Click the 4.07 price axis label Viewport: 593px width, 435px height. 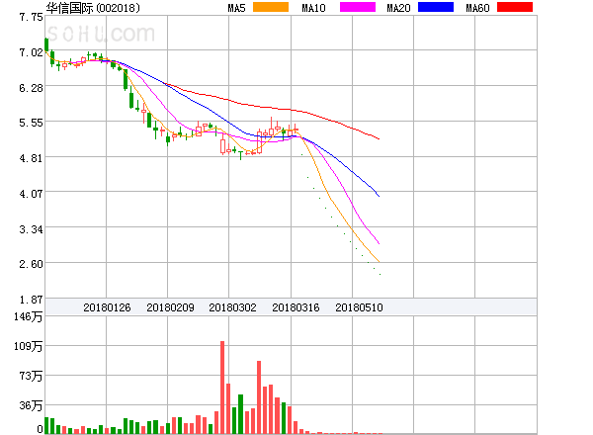pyautogui.click(x=31, y=194)
